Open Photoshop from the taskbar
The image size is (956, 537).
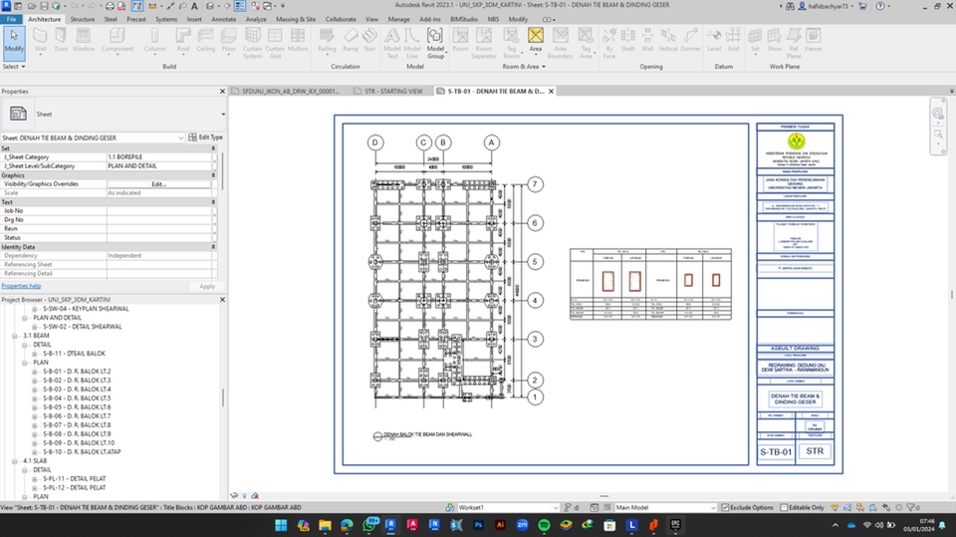(479, 525)
